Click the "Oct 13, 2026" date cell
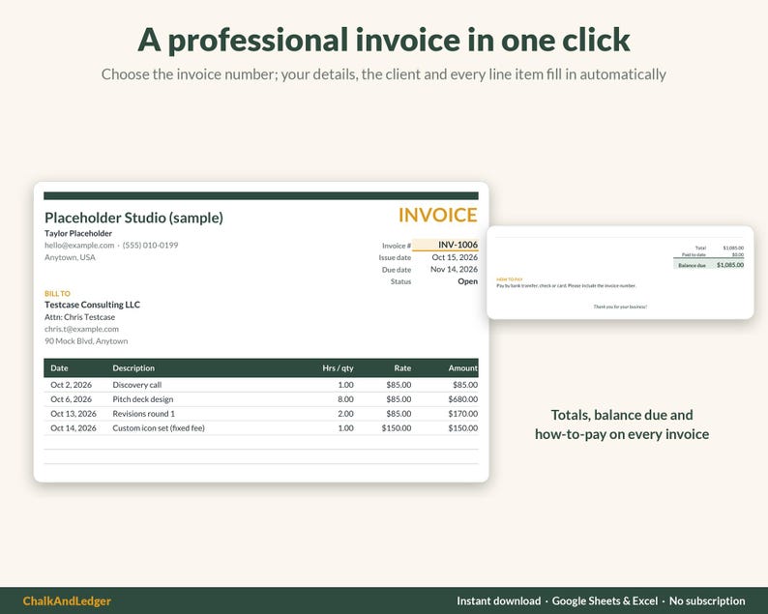The image size is (768, 614). pos(74,414)
